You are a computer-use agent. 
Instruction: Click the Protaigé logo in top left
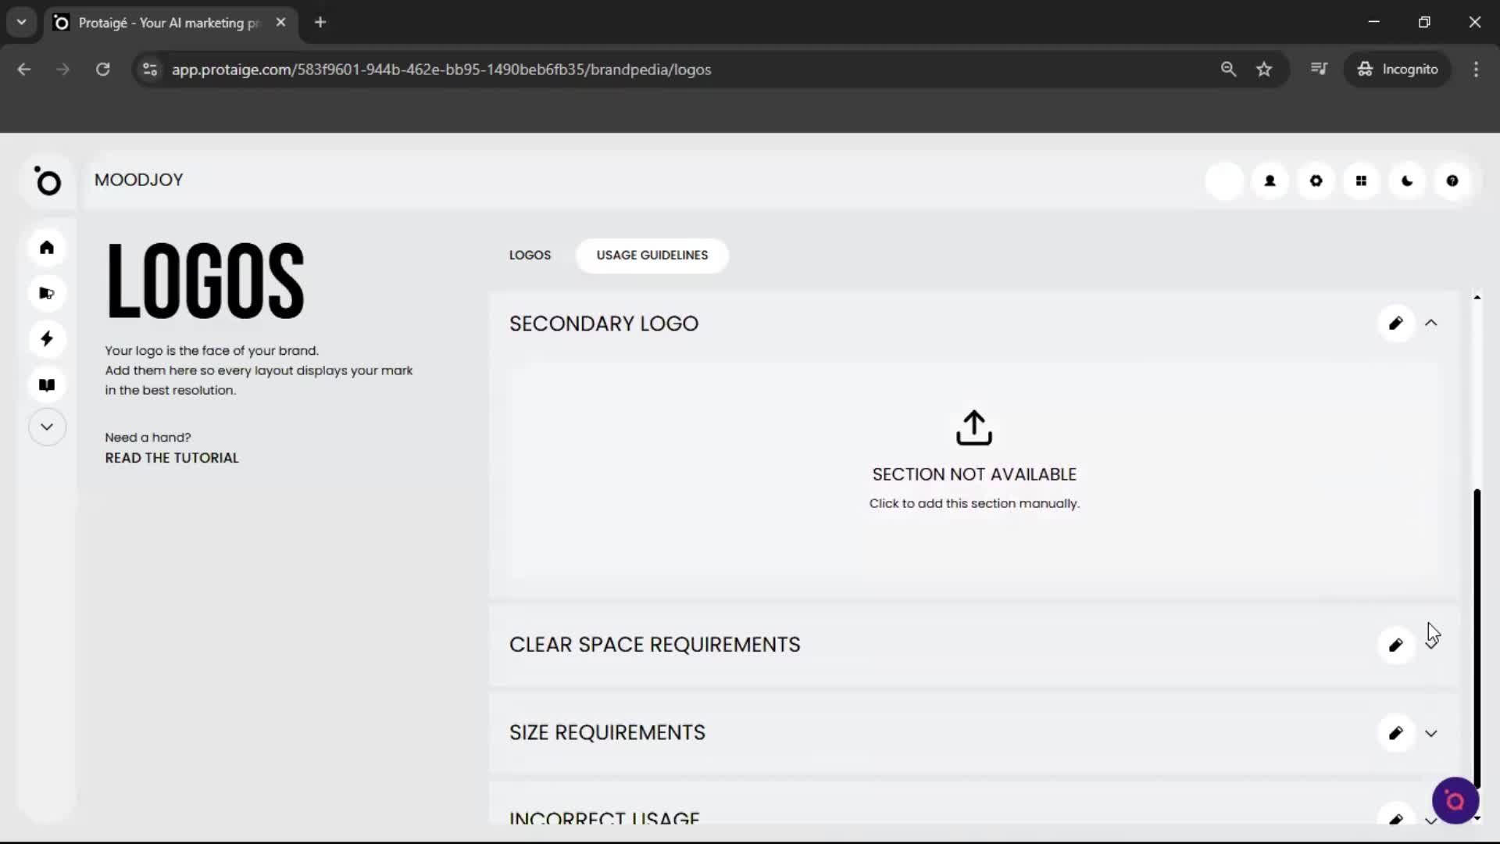point(48,181)
